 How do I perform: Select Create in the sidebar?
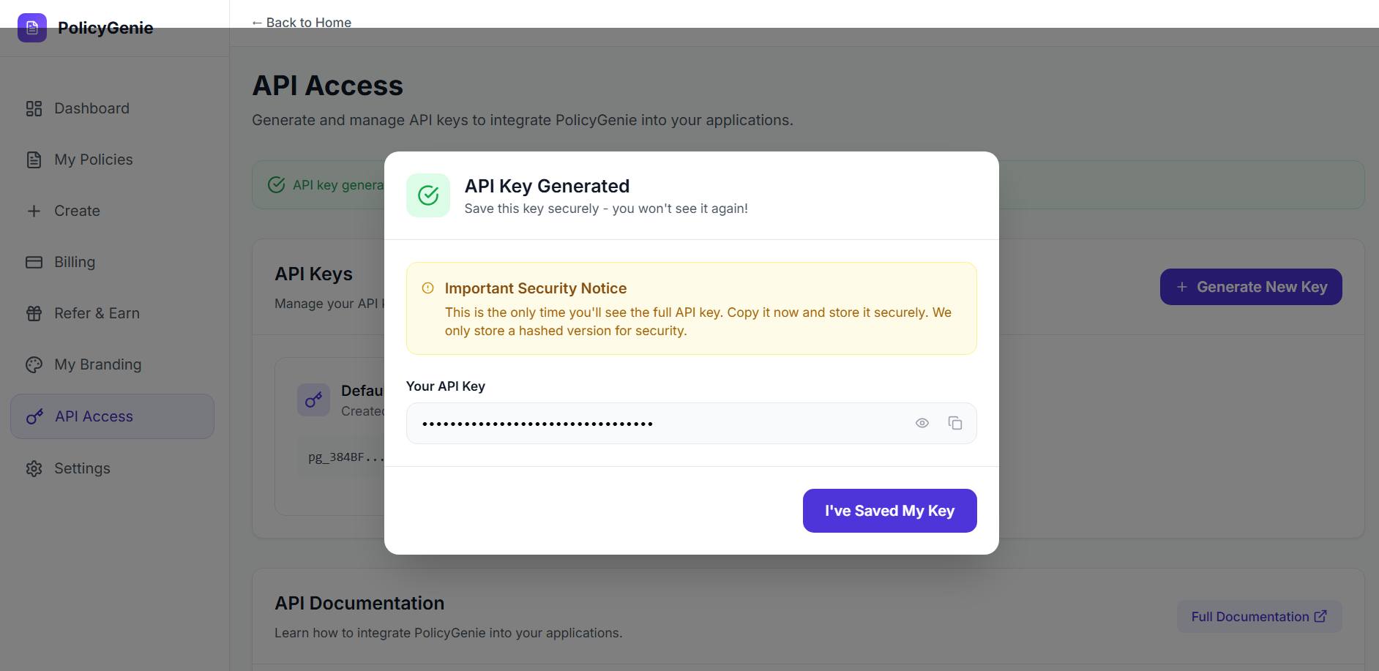coord(77,211)
